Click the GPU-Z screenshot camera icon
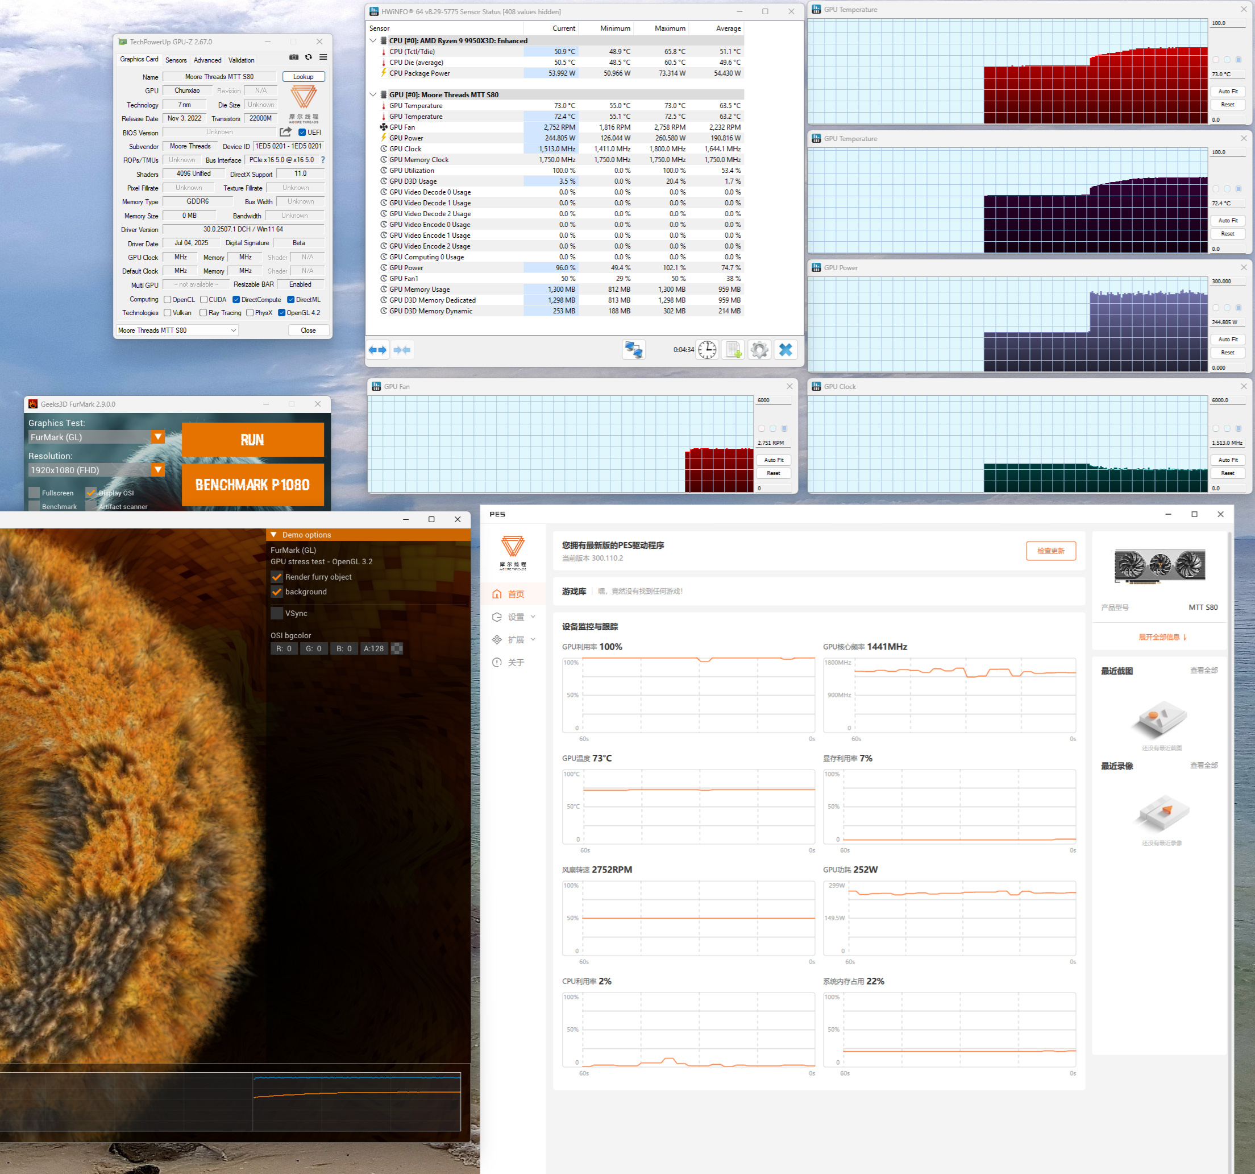Viewport: 1255px width, 1174px height. (293, 57)
